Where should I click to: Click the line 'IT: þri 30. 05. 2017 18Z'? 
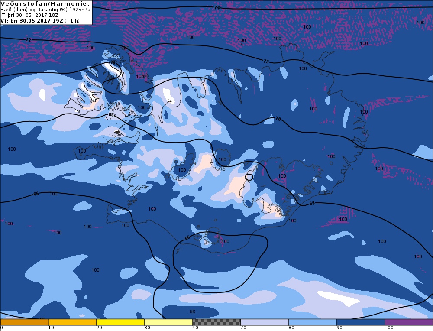(x=29, y=15)
